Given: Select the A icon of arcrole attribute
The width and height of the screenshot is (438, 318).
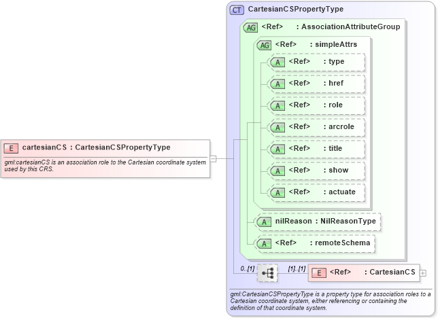Looking at the screenshot, I should click(277, 128).
